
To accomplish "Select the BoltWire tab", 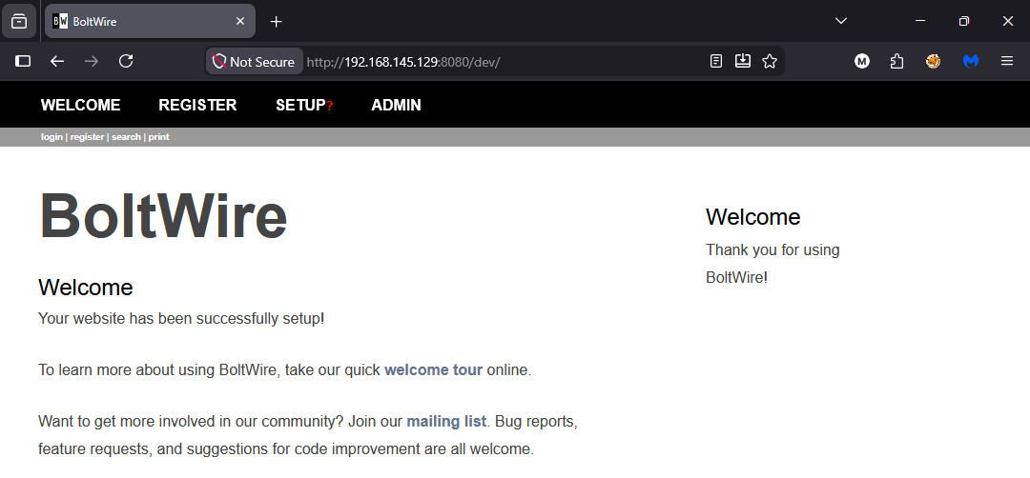I will pos(150,21).
